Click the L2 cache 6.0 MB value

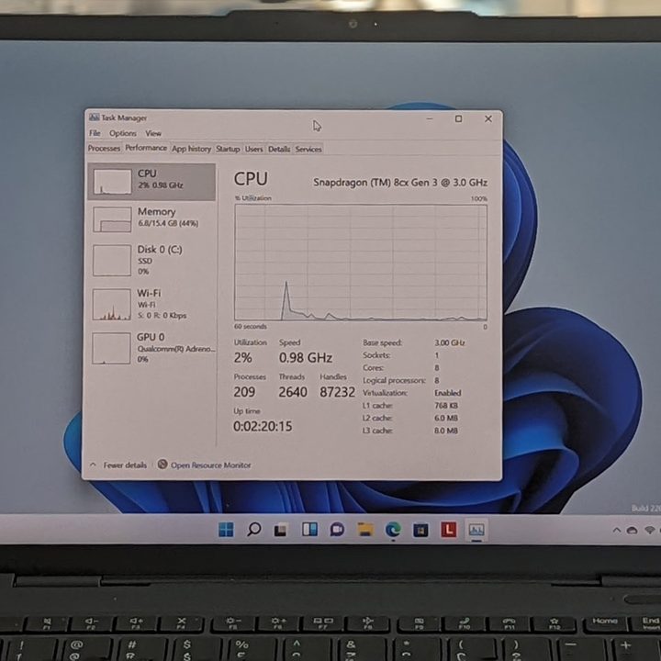446,418
